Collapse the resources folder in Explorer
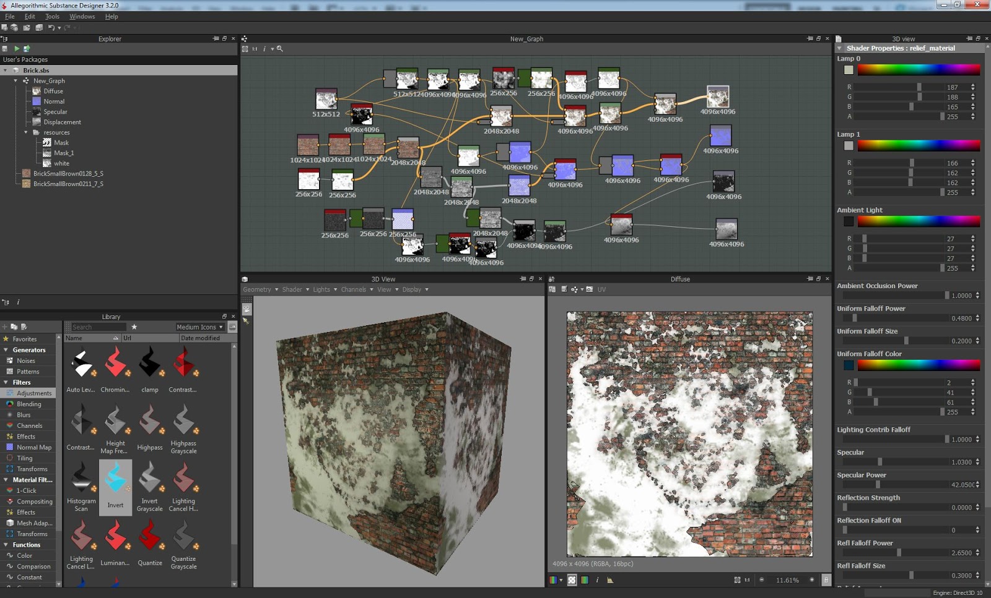The width and height of the screenshot is (991, 598). click(x=26, y=133)
